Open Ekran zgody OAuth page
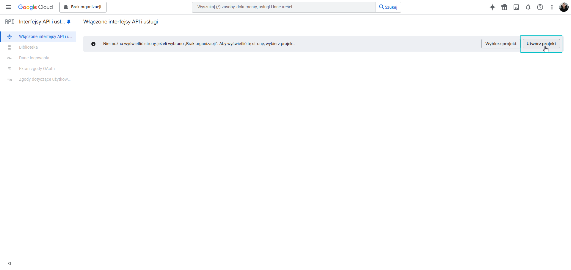The width and height of the screenshot is (571, 270). (37, 69)
